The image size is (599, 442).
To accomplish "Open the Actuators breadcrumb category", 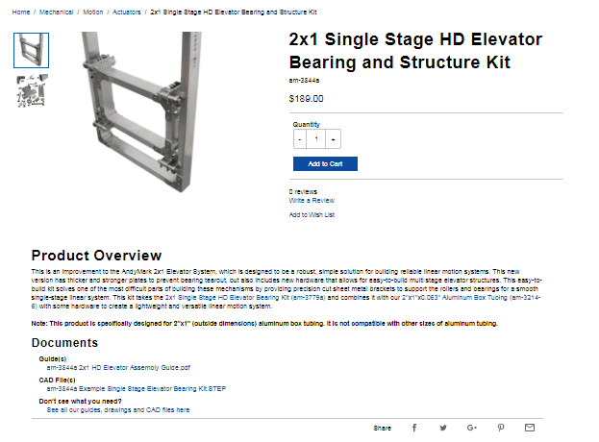I will [x=126, y=12].
